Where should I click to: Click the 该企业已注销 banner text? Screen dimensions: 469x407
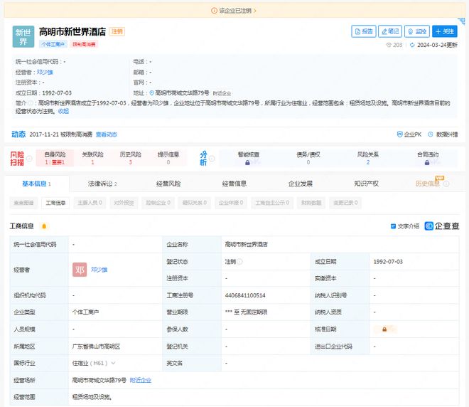pyautogui.click(x=235, y=11)
